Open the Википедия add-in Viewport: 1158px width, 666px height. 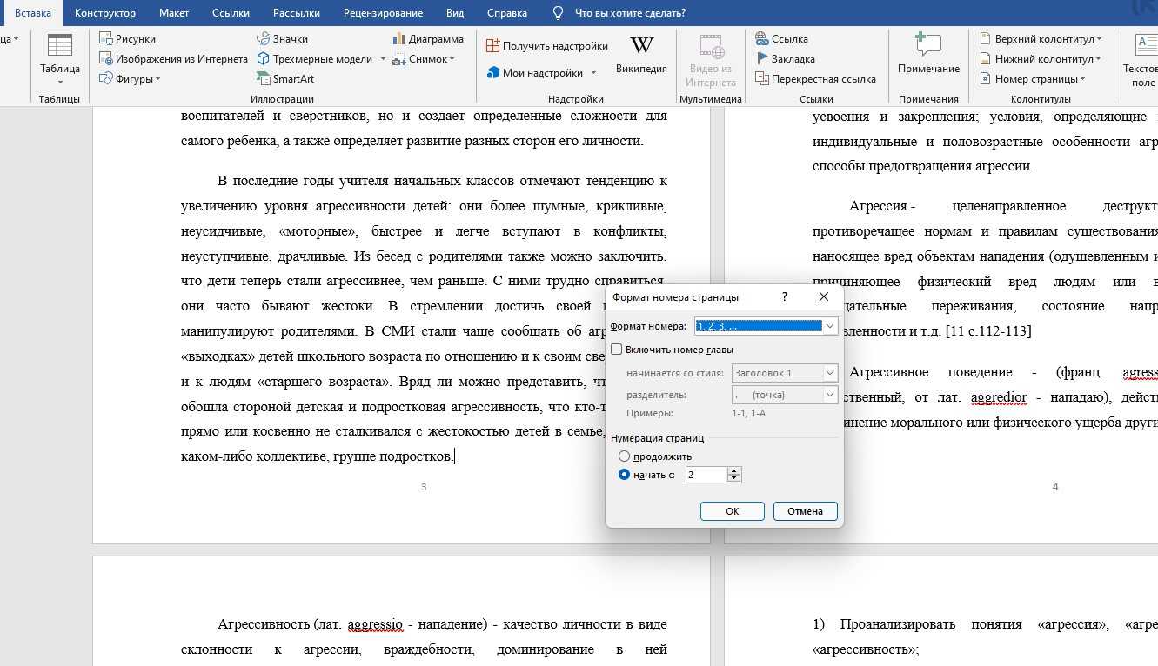[641, 55]
